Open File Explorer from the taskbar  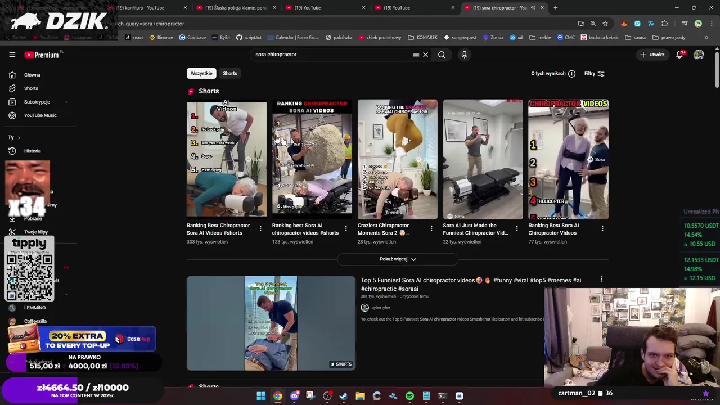click(360, 396)
